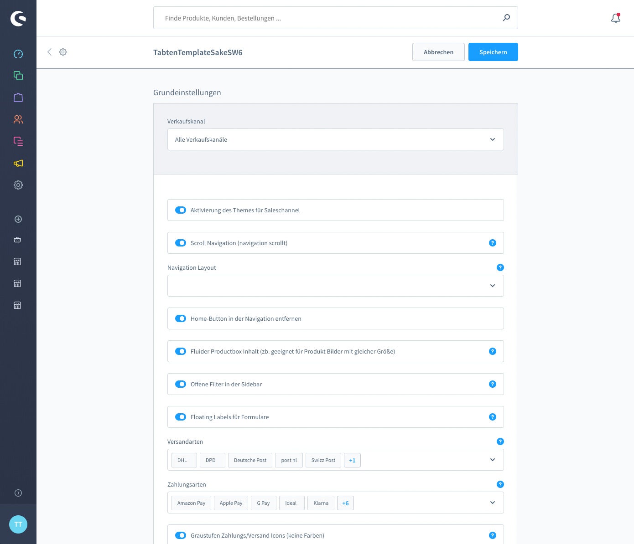Open the Settings gear in sidebar
The width and height of the screenshot is (634, 544).
point(18,185)
